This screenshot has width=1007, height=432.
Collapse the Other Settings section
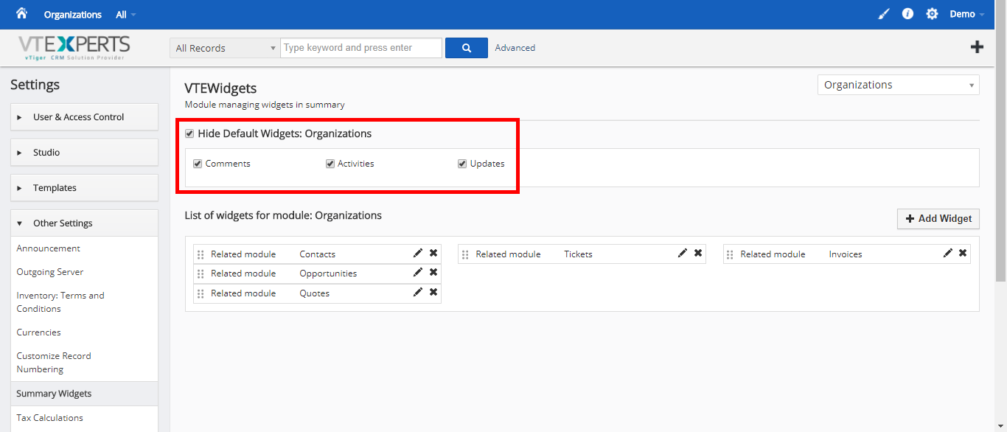84,223
